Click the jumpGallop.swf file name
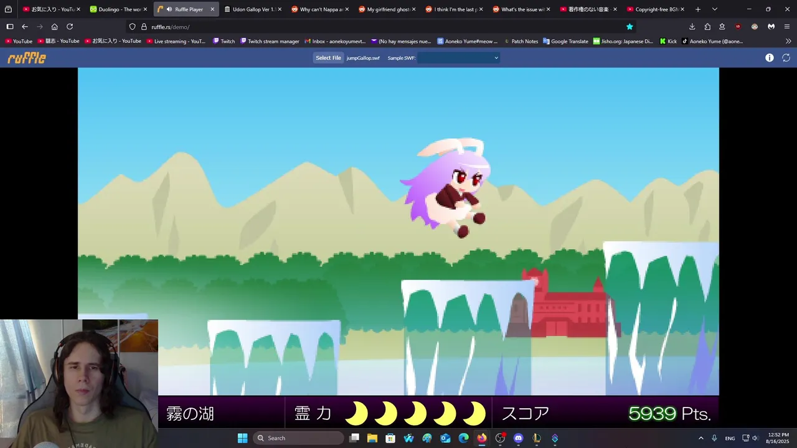This screenshot has width=797, height=448. (x=363, y=58)
